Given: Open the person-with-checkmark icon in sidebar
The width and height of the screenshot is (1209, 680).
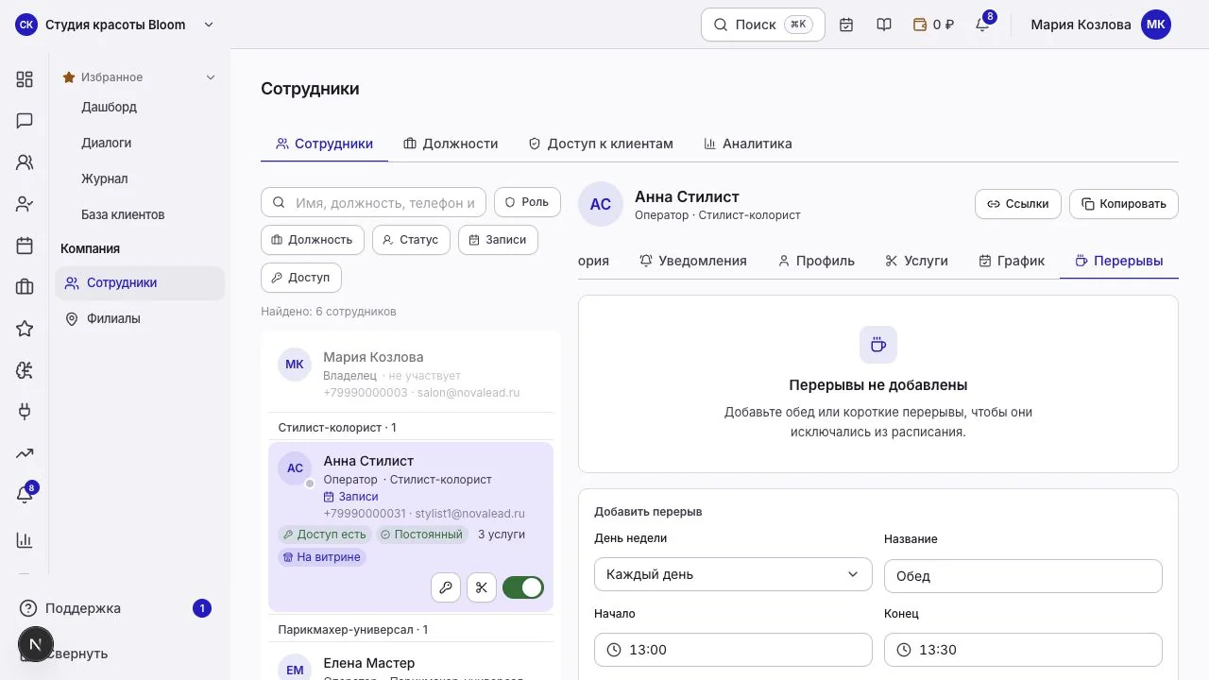Looking at the screenshot, I should point(25,204).
